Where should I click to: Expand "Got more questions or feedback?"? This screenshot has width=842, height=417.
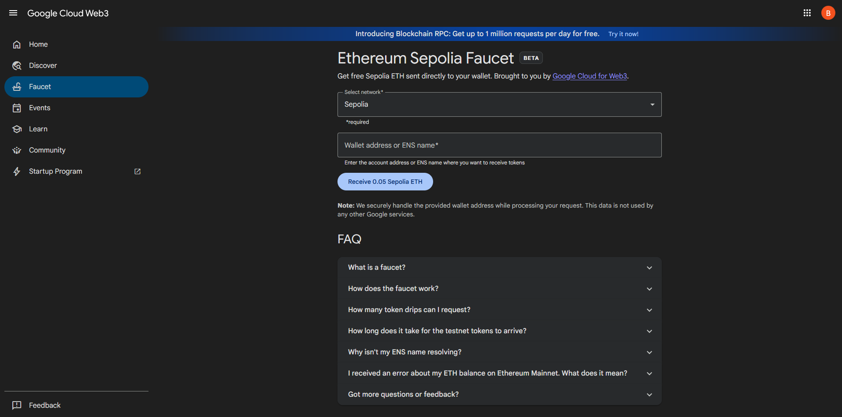[499, 395]
